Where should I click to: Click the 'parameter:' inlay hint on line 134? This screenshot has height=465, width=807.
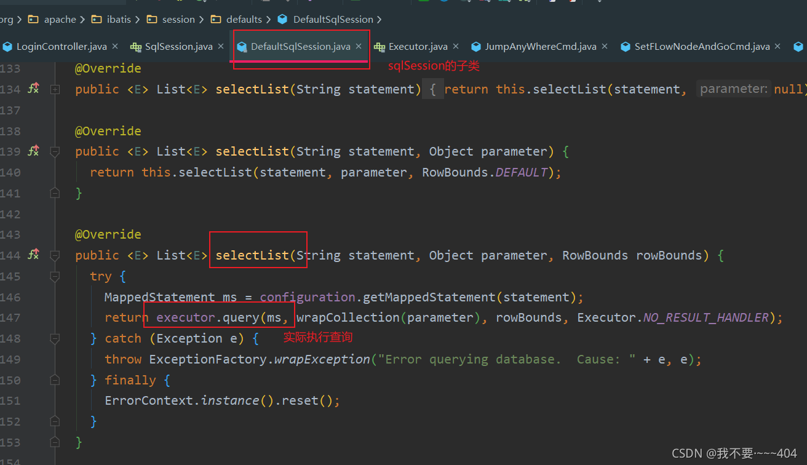734,89
